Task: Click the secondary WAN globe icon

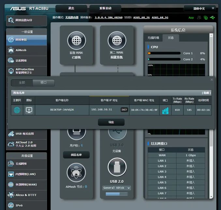Action: 117,41
